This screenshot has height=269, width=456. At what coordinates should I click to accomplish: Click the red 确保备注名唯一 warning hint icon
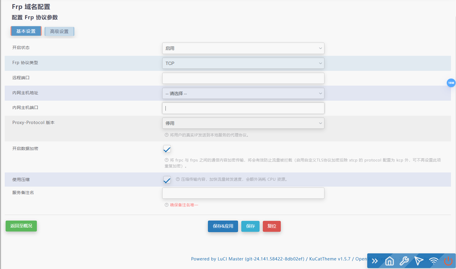[x=166, y=205]
